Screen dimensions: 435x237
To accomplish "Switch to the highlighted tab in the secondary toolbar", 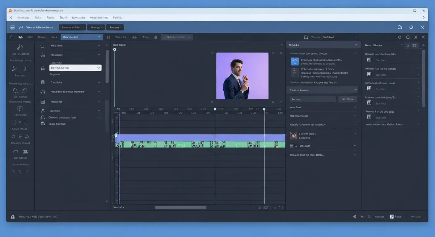I will pos(81,37).
